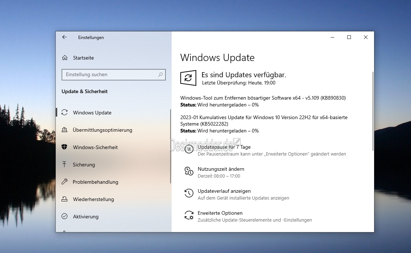Click the pause icon for Updatepause
This screenshot has width=411, height=253.
tap(189, 149)
